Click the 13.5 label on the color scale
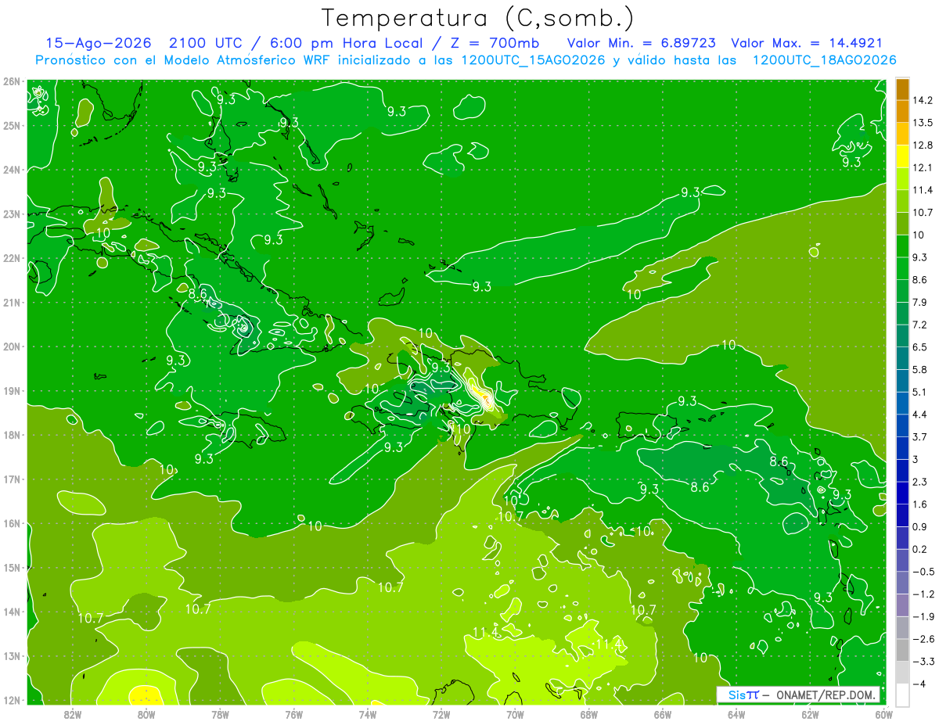The width and height of the screenshot is (939, 725). [923, 123]
